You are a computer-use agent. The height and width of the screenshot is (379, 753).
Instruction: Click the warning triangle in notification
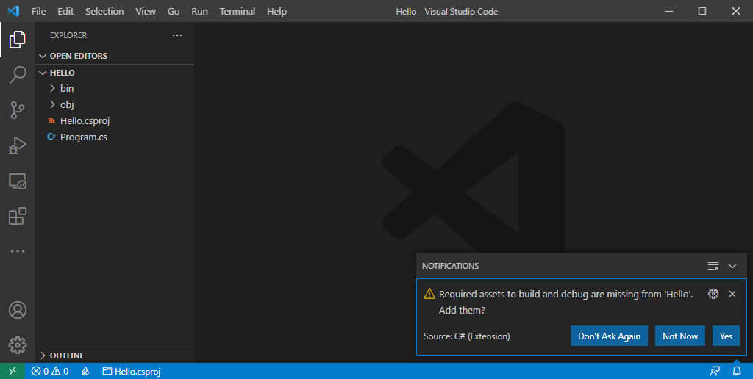429,294
